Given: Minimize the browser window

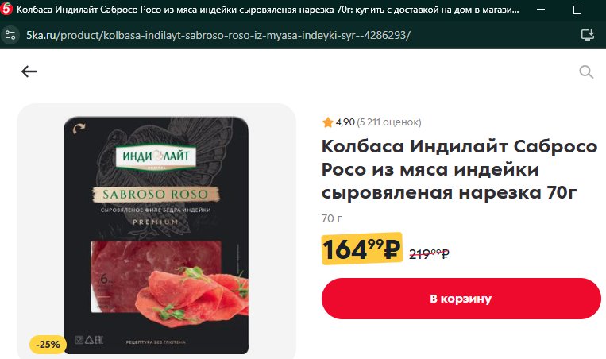Looking at the screenshot, I should 541,10.
